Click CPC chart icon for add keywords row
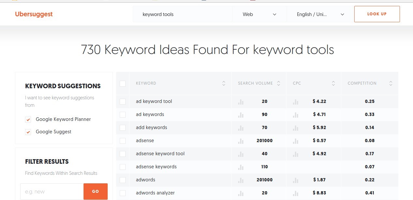The image size is (413, 200). 296,128
